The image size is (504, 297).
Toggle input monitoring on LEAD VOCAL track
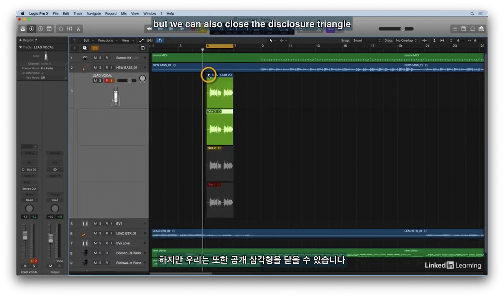[112, 81]
